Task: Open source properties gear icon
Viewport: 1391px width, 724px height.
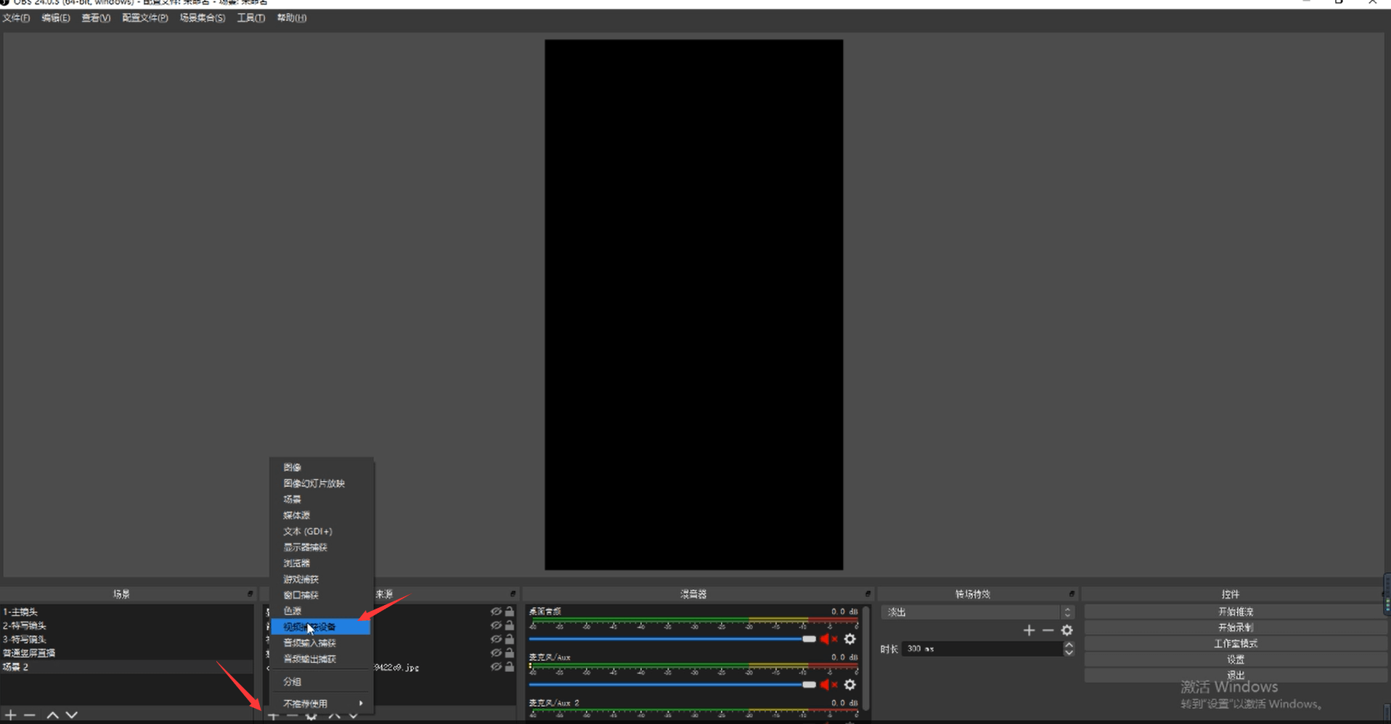Action: (x=311, y=716)
